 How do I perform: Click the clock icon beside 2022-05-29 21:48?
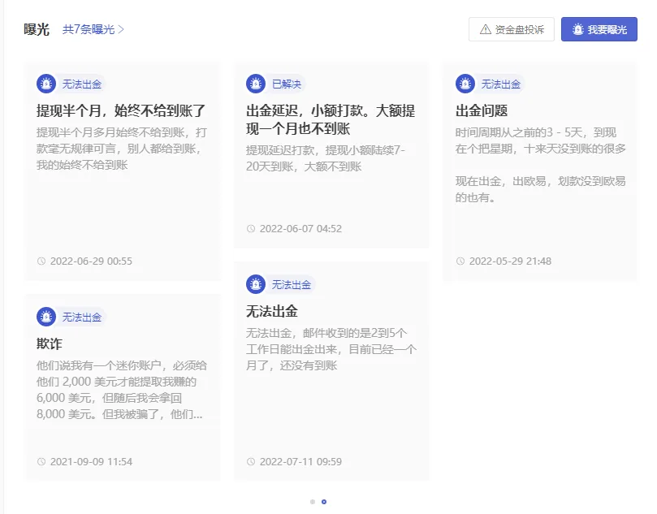tap(460, 261)
